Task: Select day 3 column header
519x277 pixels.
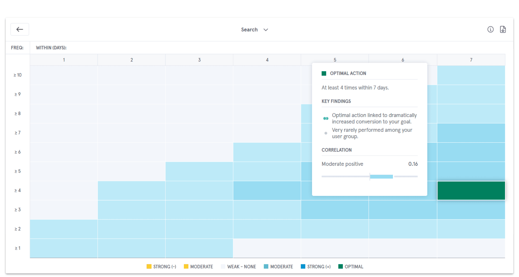Action: point(199,60)
